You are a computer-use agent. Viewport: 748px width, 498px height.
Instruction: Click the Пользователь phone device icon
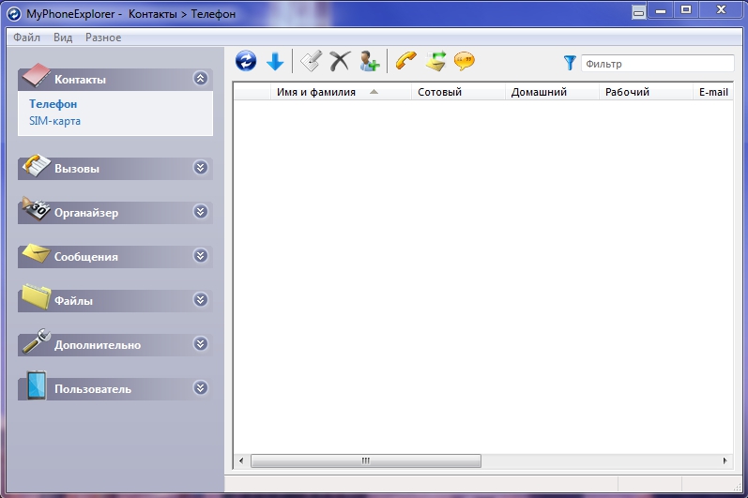pyautogui.click(x=37, y=385)
